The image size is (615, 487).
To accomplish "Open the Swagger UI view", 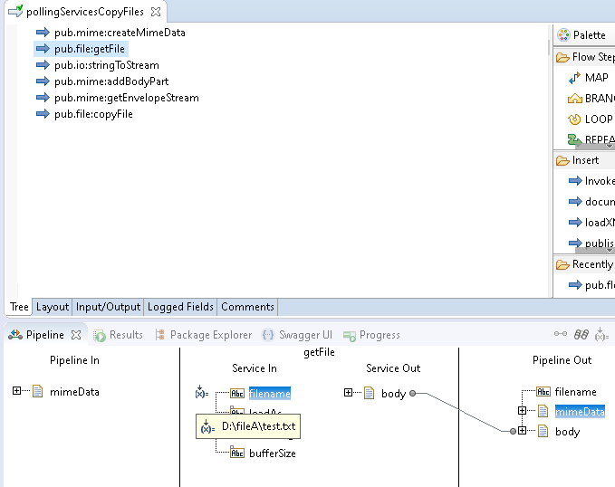I will click(297, 335).
